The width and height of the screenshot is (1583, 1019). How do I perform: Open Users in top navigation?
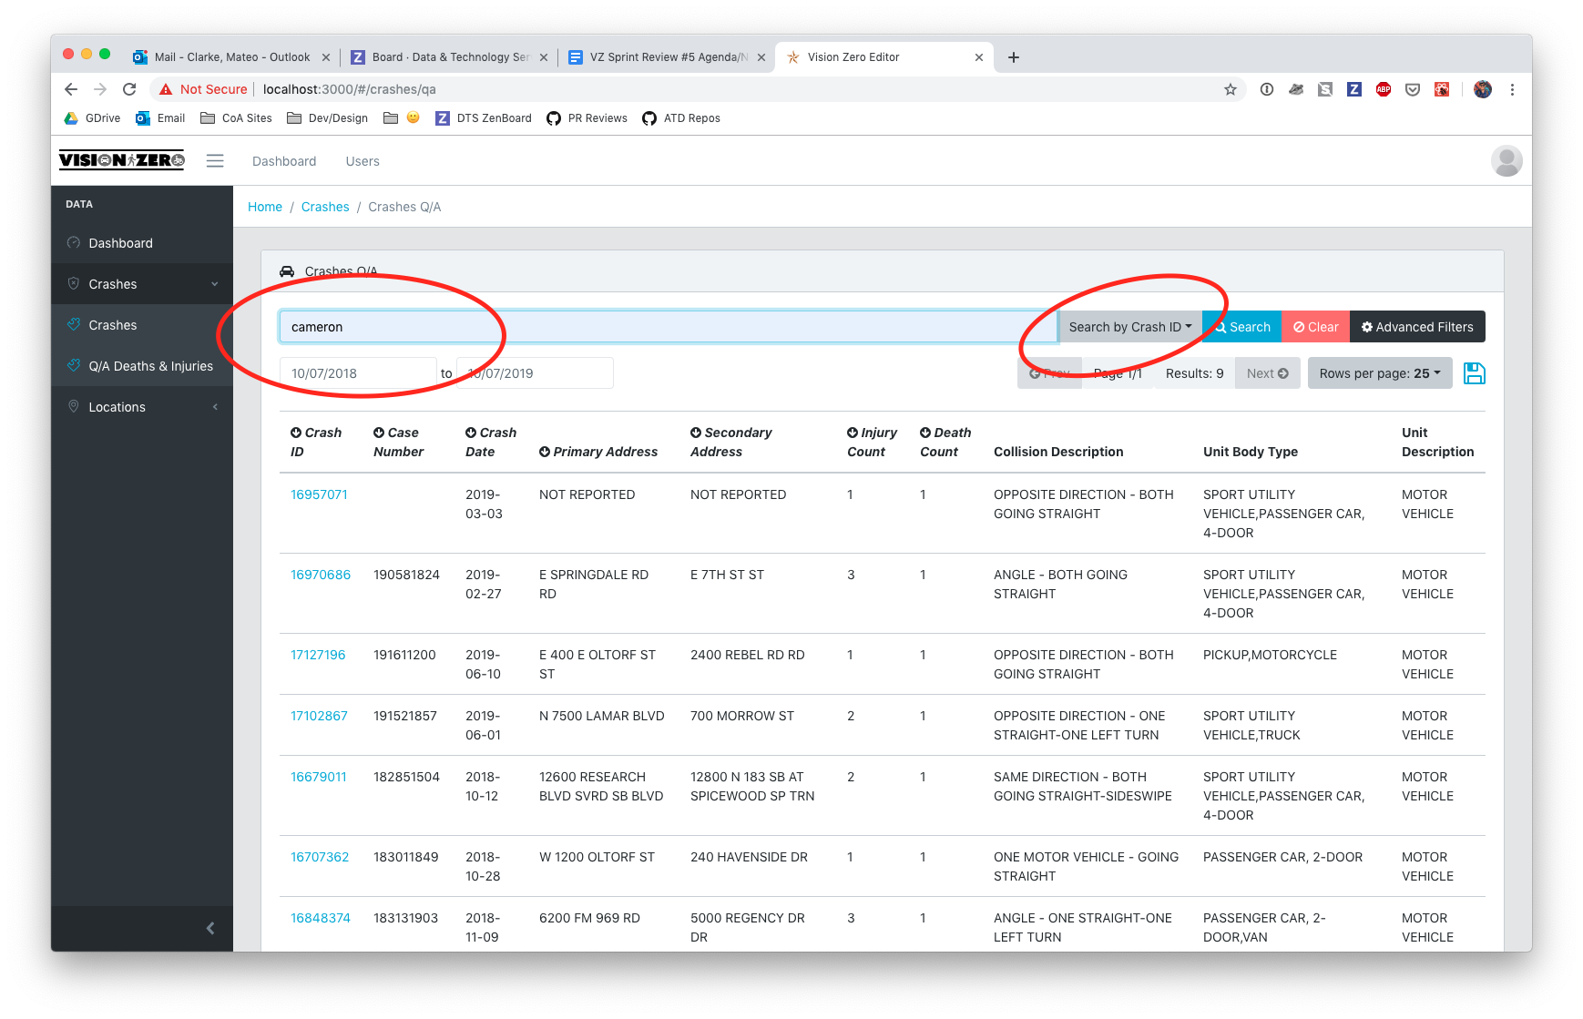(363, 161)
